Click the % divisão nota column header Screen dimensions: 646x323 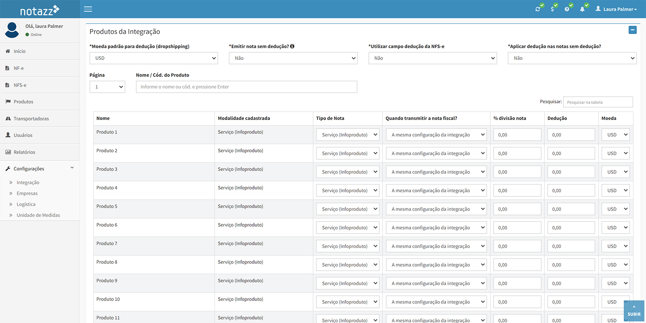(517, 118)
